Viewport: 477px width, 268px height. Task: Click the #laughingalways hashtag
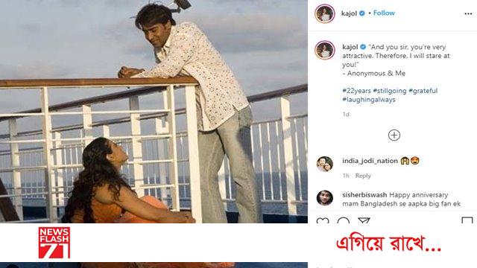369,99
